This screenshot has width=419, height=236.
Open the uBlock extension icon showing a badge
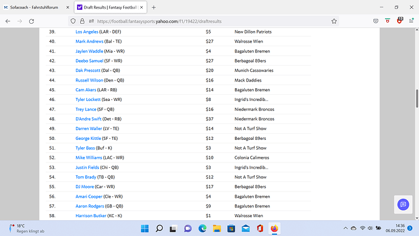tap(400, 21)
